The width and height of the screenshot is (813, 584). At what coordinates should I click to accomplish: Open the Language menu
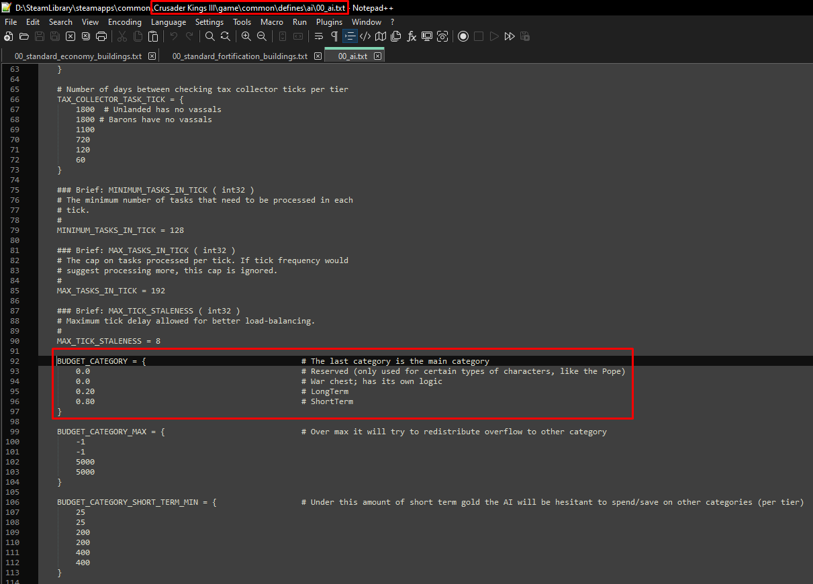click(169, 22)
